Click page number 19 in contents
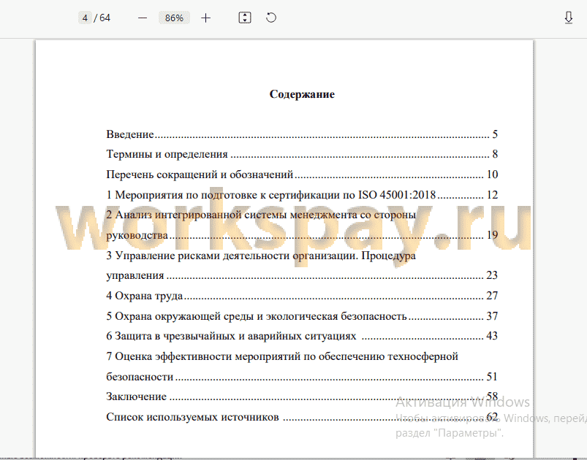The width and height of the screenshot is (587, 460). click(492, 235)
